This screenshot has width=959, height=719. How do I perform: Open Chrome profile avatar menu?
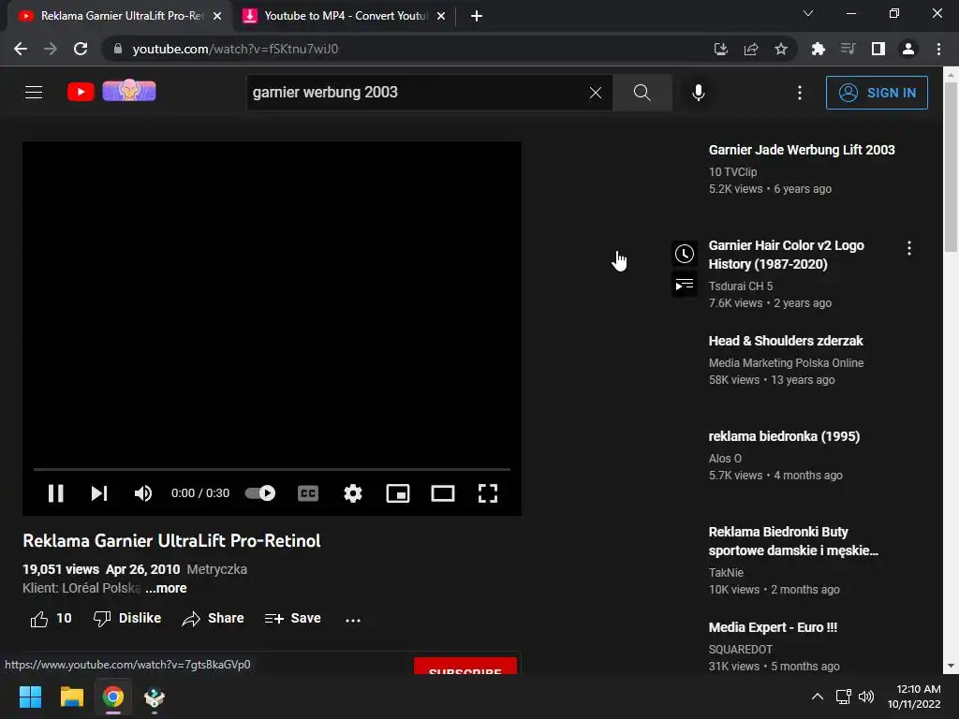908,49
